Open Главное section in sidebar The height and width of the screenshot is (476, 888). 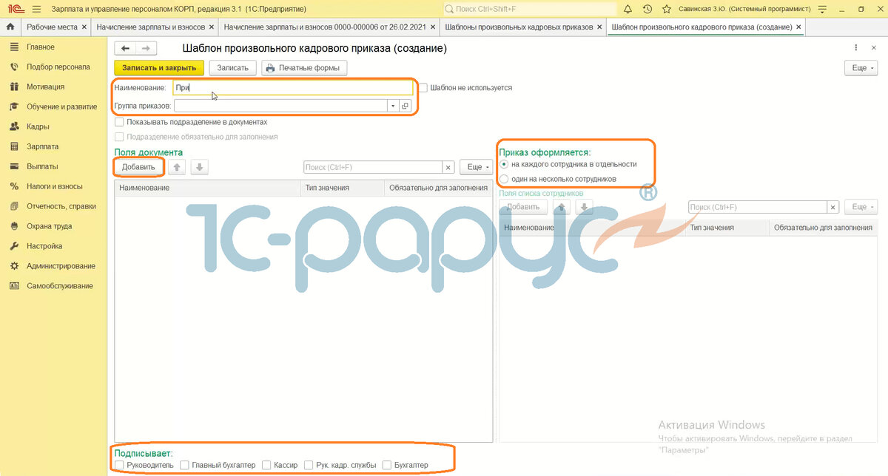tap(41, 47)
